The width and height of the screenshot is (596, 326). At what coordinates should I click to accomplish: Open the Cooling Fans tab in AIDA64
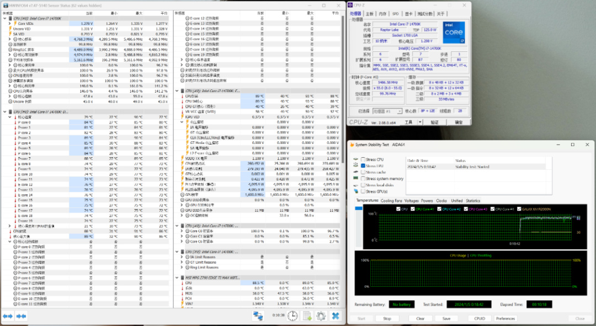coord(391,201)
